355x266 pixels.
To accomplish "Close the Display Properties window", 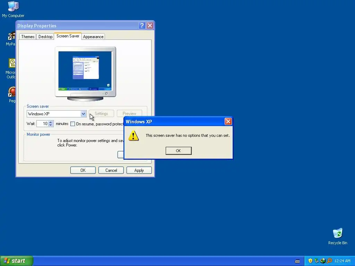I will (150, 26).
